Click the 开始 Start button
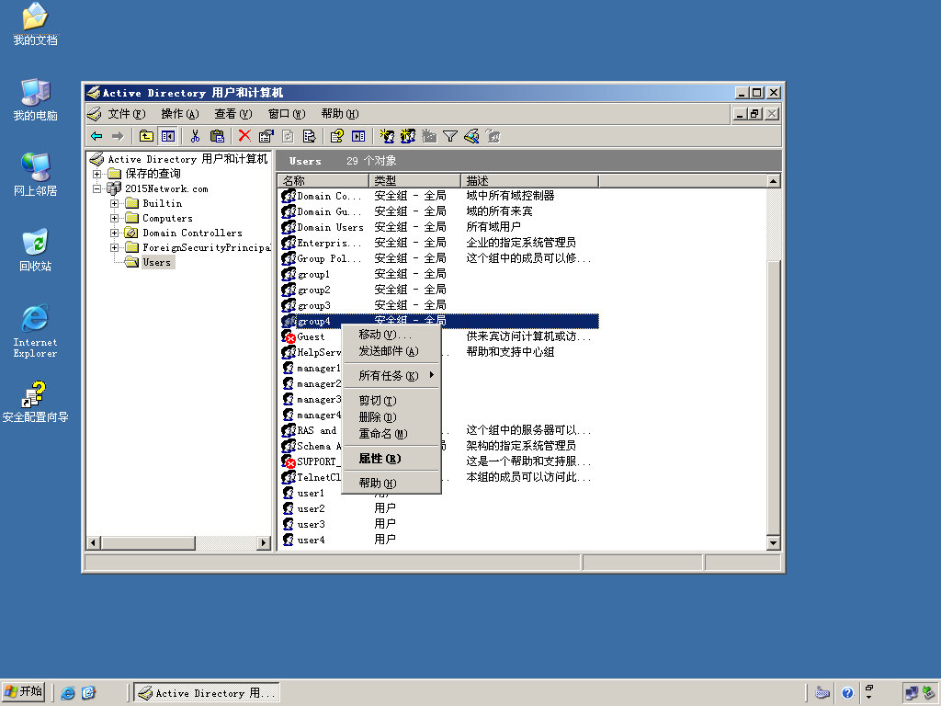Viewport: 941px width, 706px height. coord(23,692)
